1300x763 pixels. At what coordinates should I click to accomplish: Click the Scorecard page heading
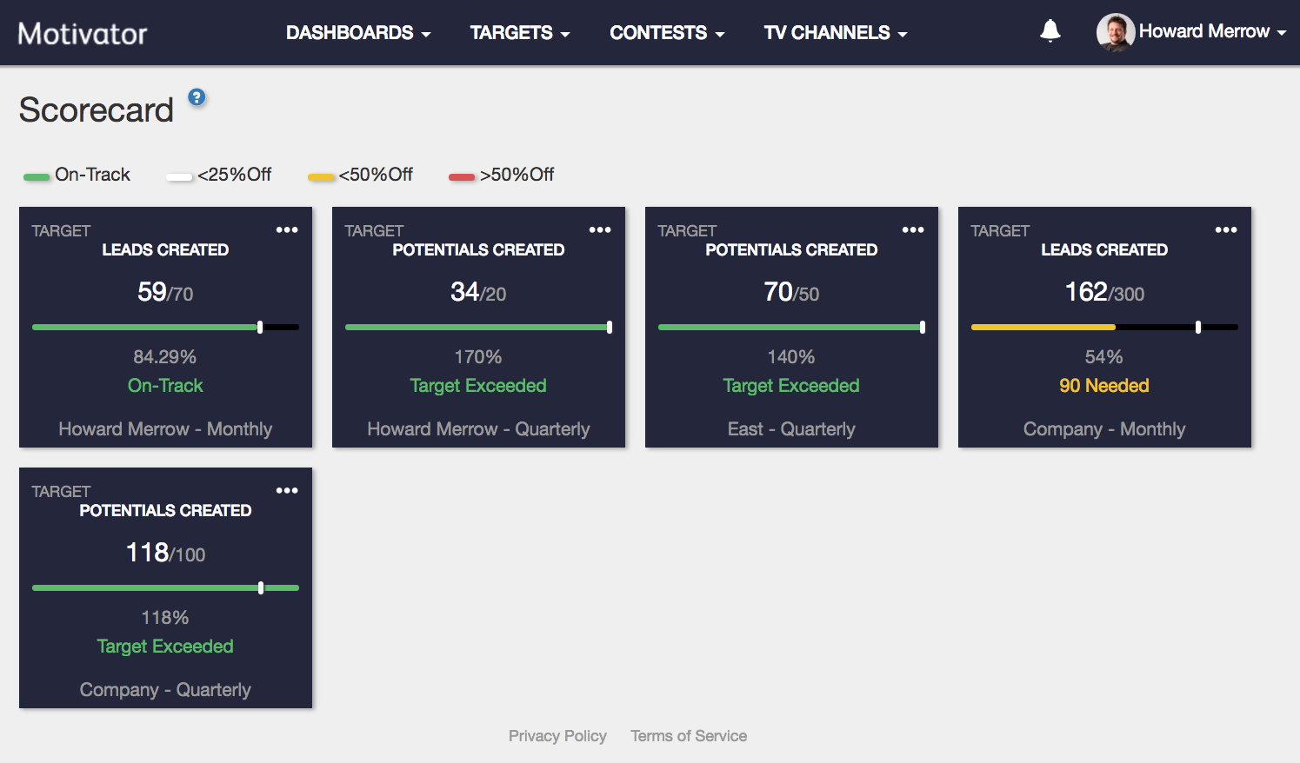coord(97,110)
